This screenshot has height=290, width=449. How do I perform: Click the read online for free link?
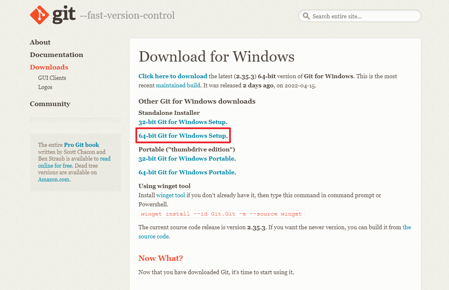tap(74, 162)
